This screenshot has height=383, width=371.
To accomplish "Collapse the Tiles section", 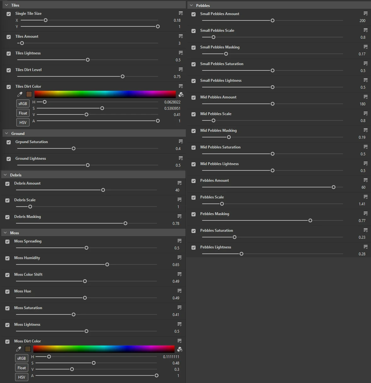I will [x=7, y=5].
